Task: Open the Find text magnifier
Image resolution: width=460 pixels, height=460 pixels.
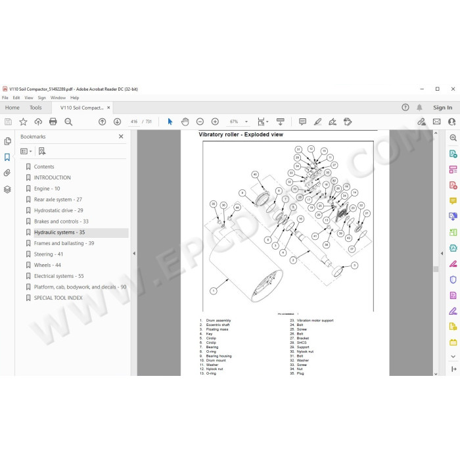Action: pyautogui.click(x=68, y=122)
